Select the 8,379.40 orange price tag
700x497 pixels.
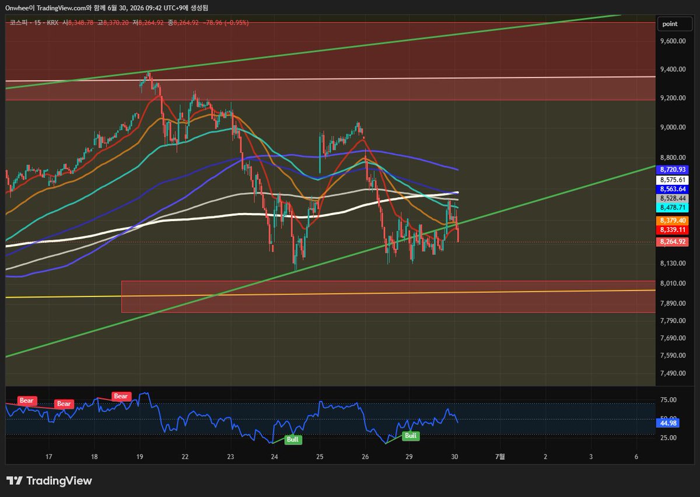(x=674, y=220)
